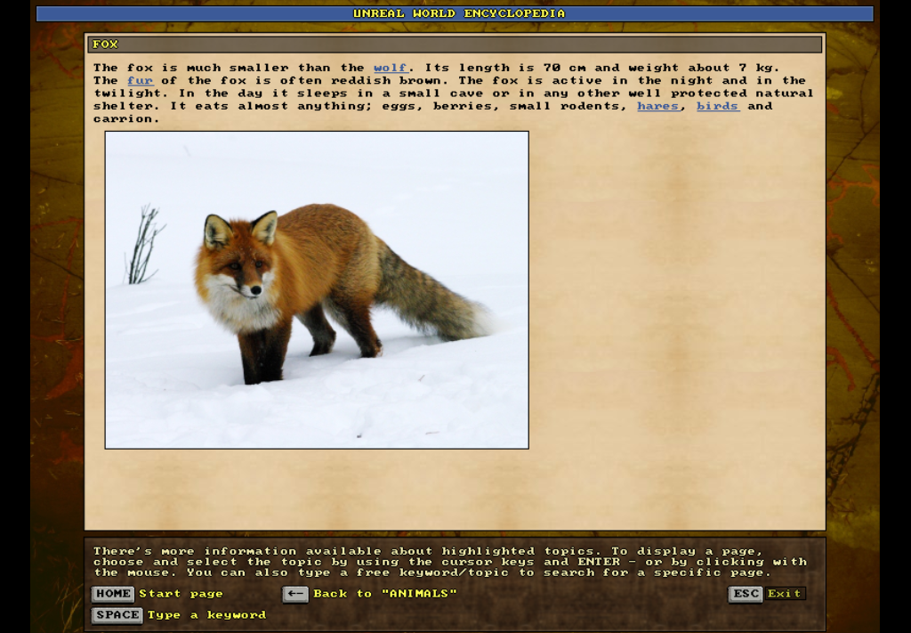Viewport: 911px width, 633px height.
Task: Follow the highlighted fur topic link
Action: pos(140,81)
